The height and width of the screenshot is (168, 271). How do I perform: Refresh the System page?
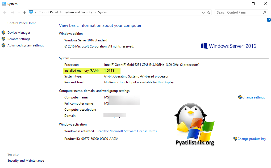(209, 12)
